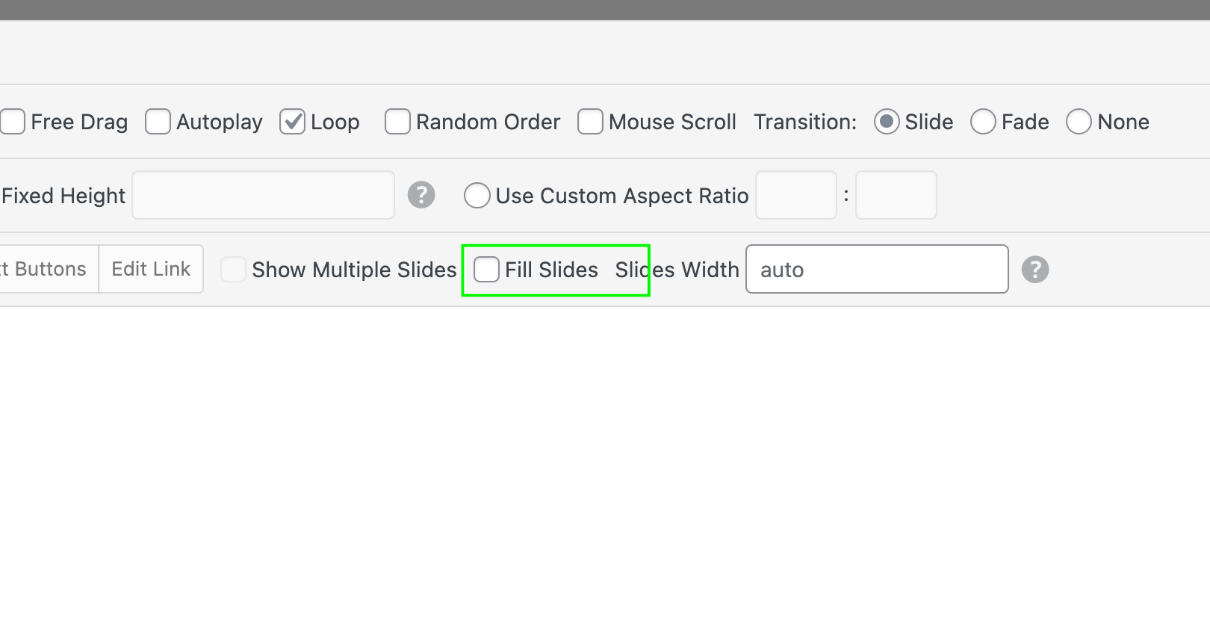Open help for the Slides Width setting

(1035, 270)
